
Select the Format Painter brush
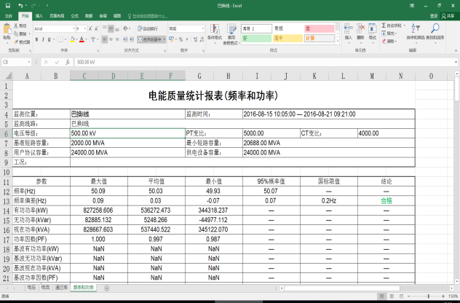16,42
